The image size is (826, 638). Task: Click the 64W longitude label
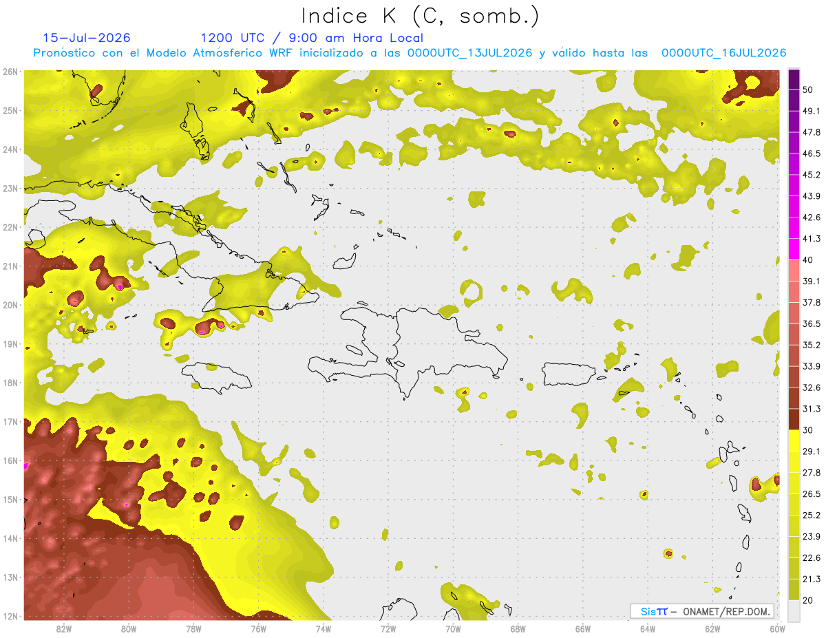(x=648, y=628)
